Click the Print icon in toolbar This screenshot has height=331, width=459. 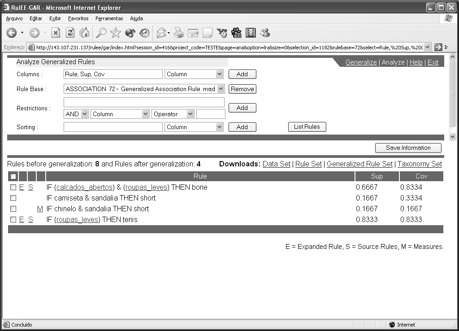pos(179,33)
